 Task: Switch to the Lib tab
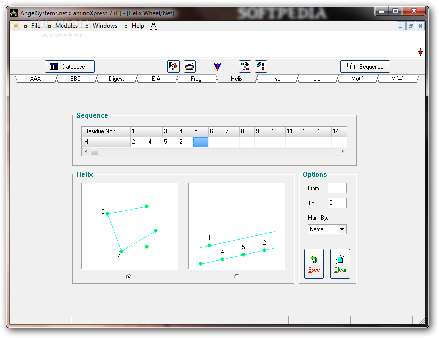pos(317,79)
